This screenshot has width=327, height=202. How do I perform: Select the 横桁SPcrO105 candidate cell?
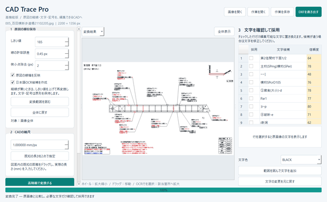(x=283, y=82)
